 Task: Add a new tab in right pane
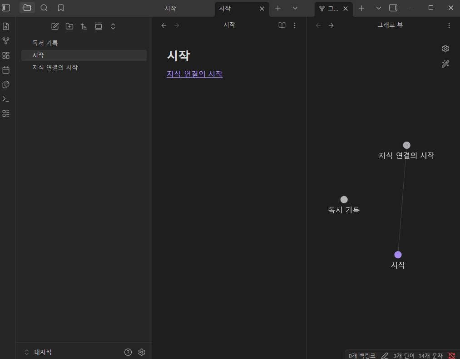[361, 8]
